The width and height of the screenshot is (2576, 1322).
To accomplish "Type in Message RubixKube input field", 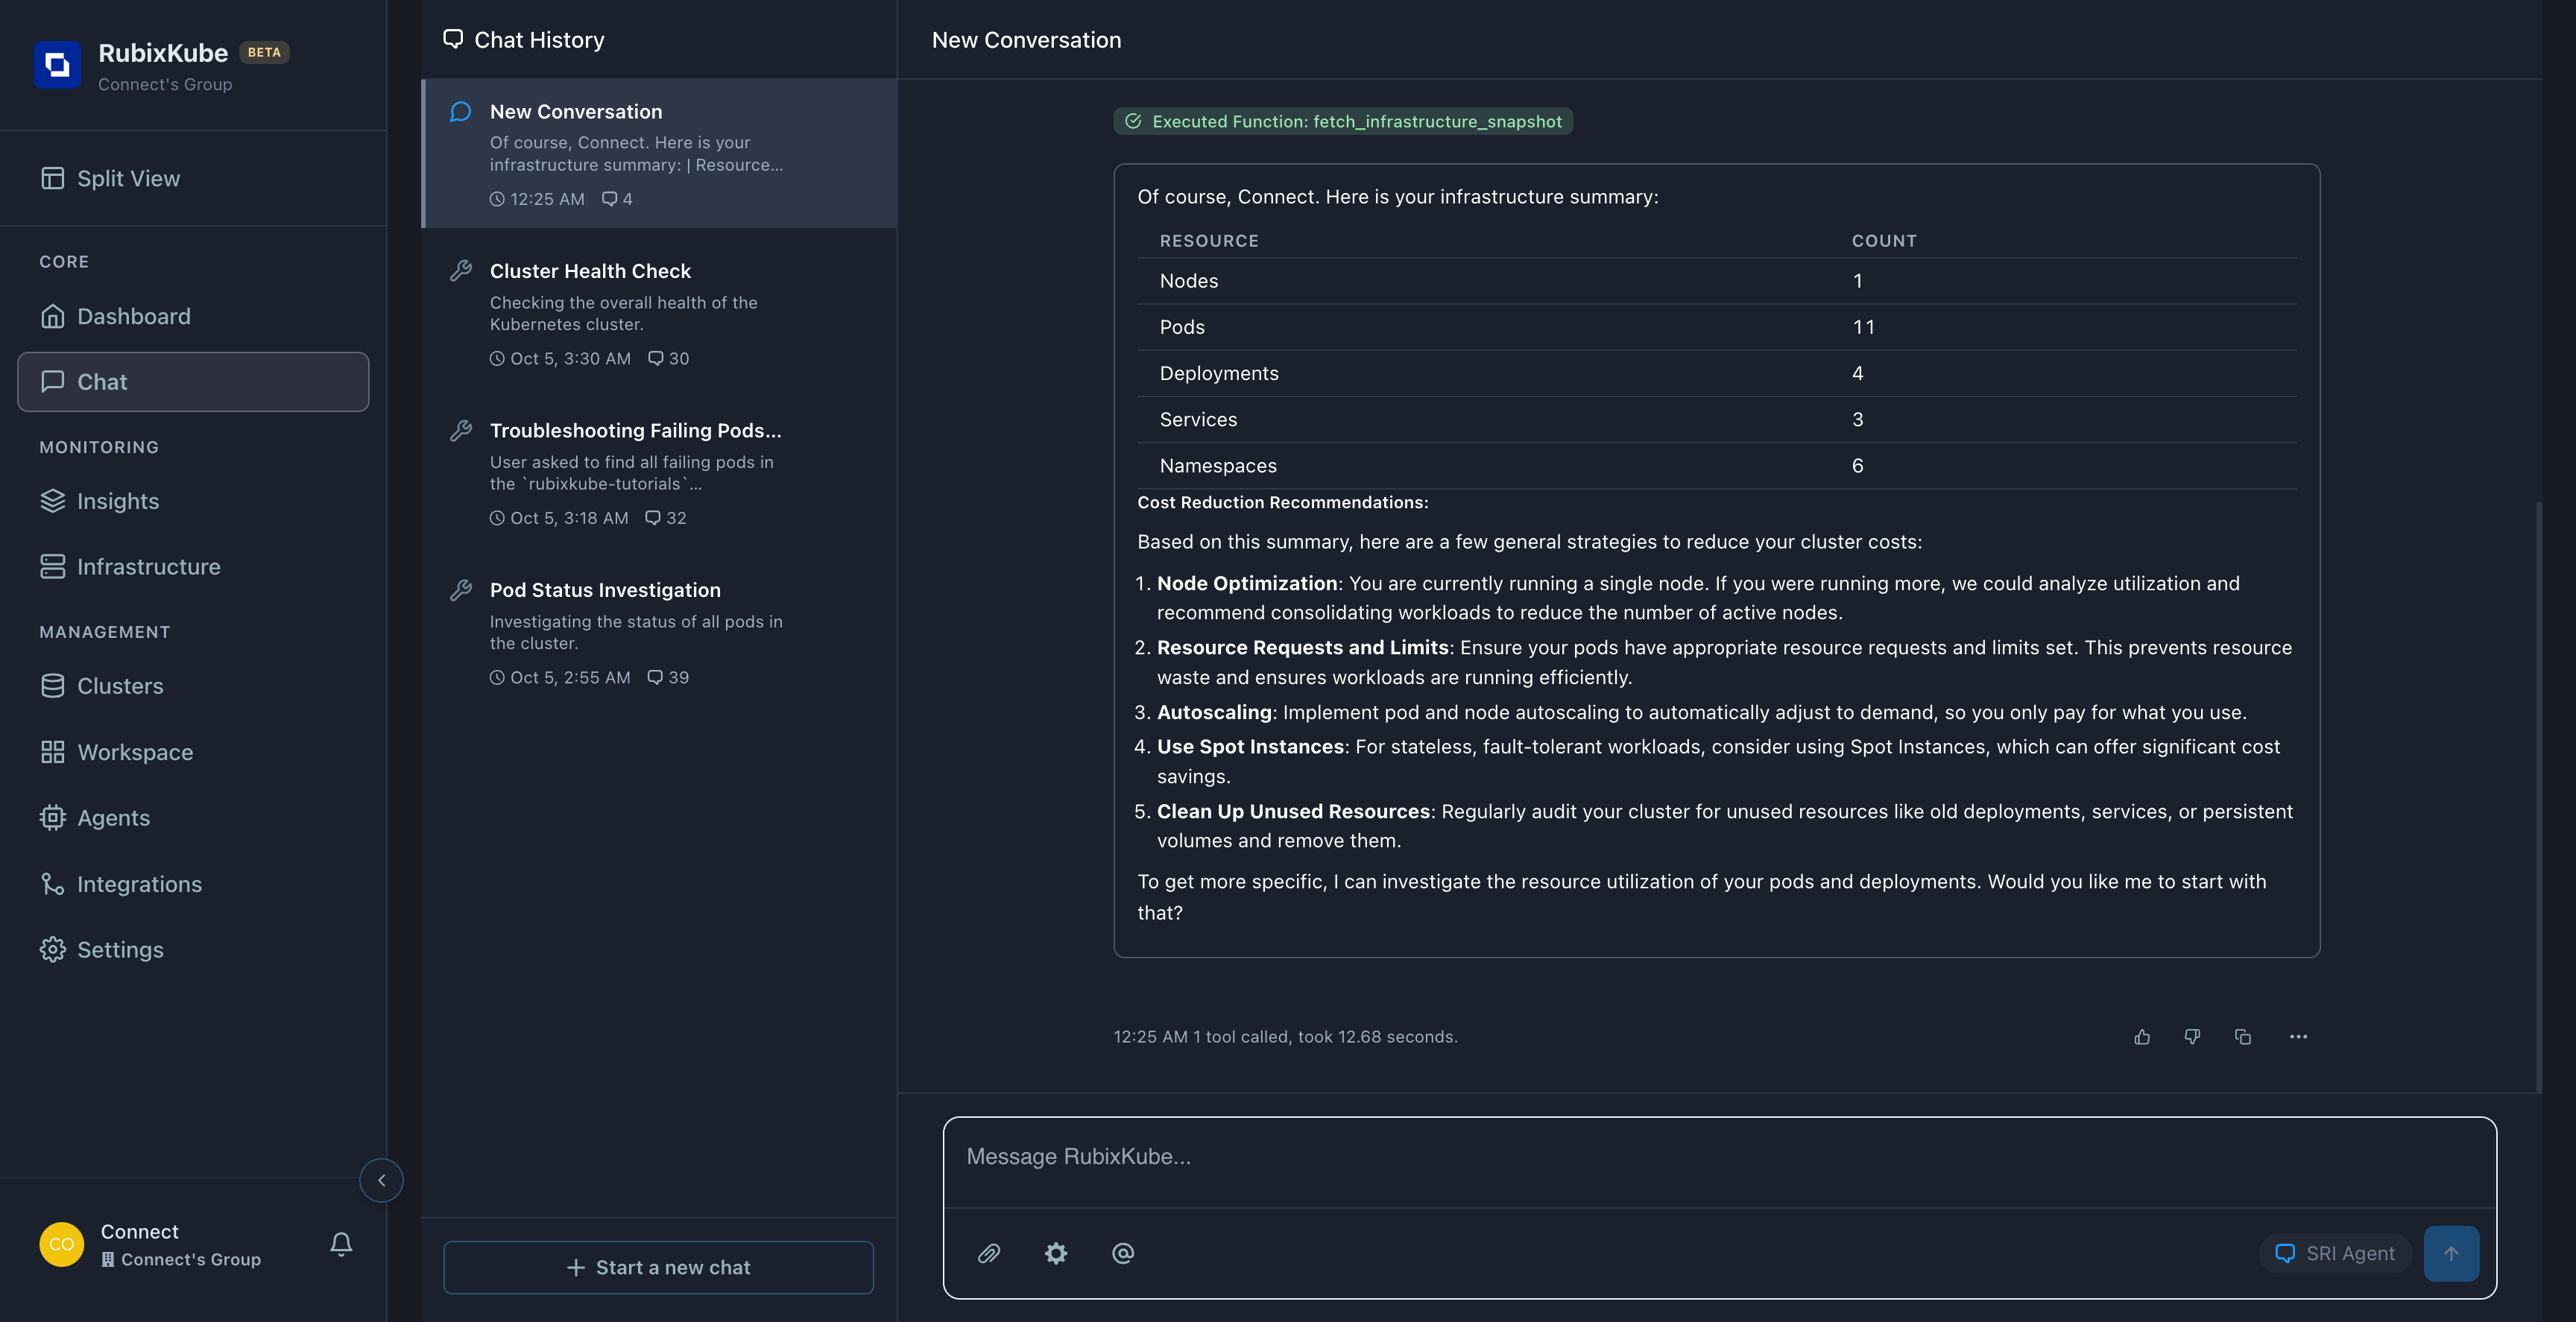I will 1718,1157.
